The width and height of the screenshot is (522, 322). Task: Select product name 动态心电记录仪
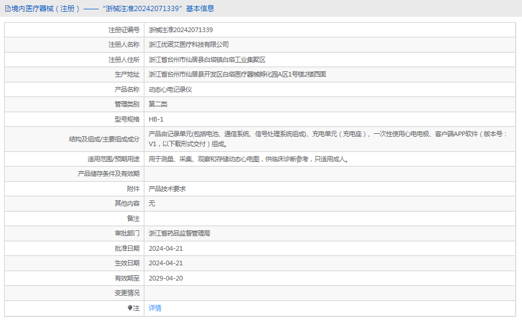point(170,89)
